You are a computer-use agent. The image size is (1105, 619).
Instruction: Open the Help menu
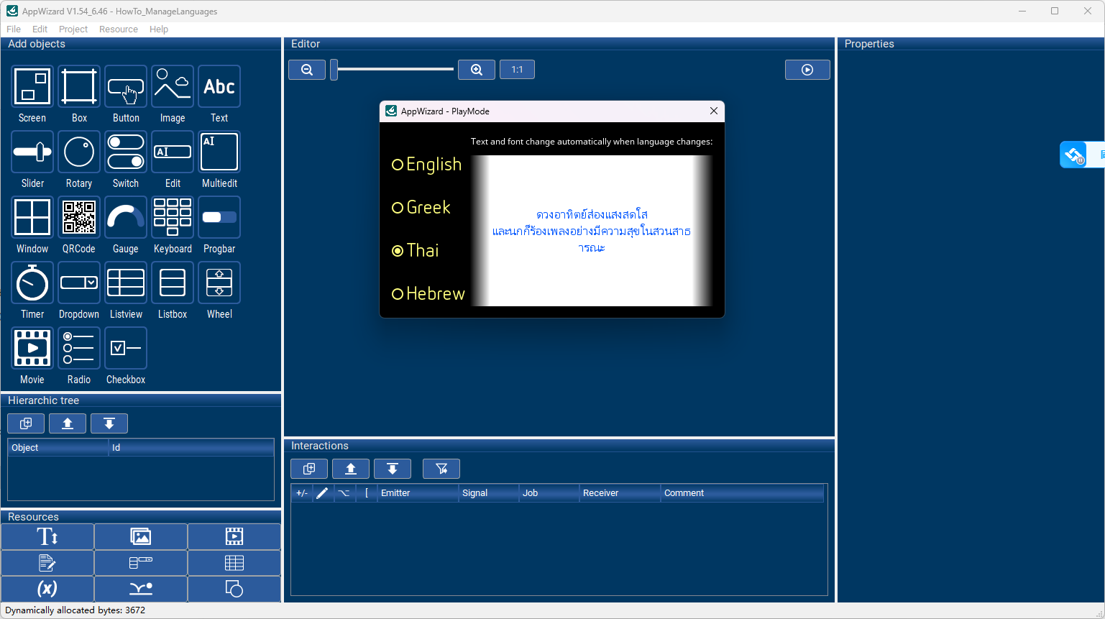click(159, 29)
